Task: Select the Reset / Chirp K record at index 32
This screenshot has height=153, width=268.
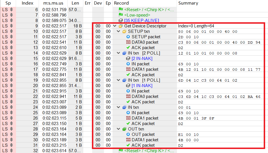Action: (x=149, y=151)
